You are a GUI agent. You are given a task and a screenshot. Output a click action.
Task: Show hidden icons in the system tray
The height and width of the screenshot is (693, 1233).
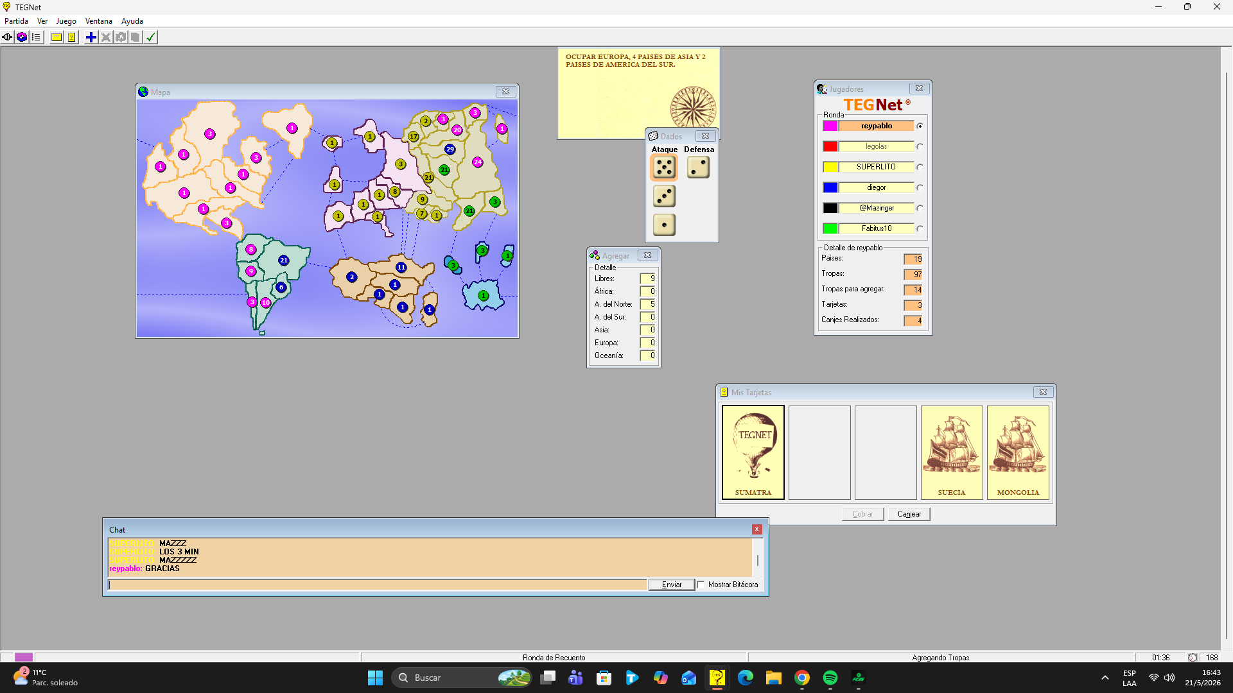click(x=1105, y=678)
